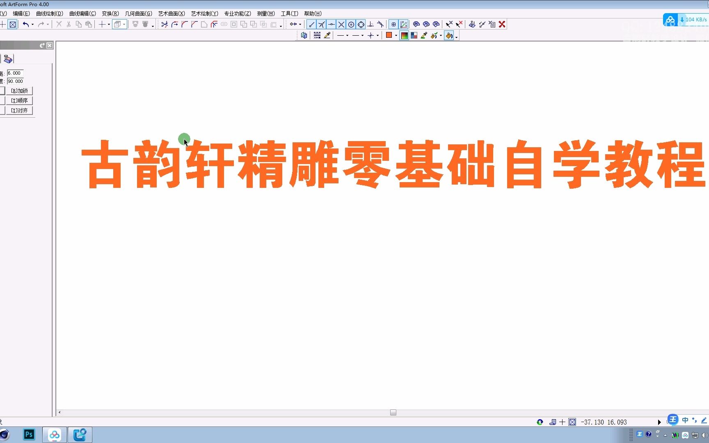709x443 pixels.
Task: Open the 工具(T) menu
Action: (x=289, y=14)
